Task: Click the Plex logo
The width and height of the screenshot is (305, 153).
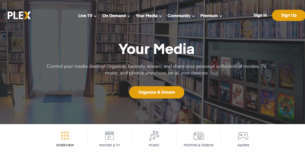Action: pos(19,15)
